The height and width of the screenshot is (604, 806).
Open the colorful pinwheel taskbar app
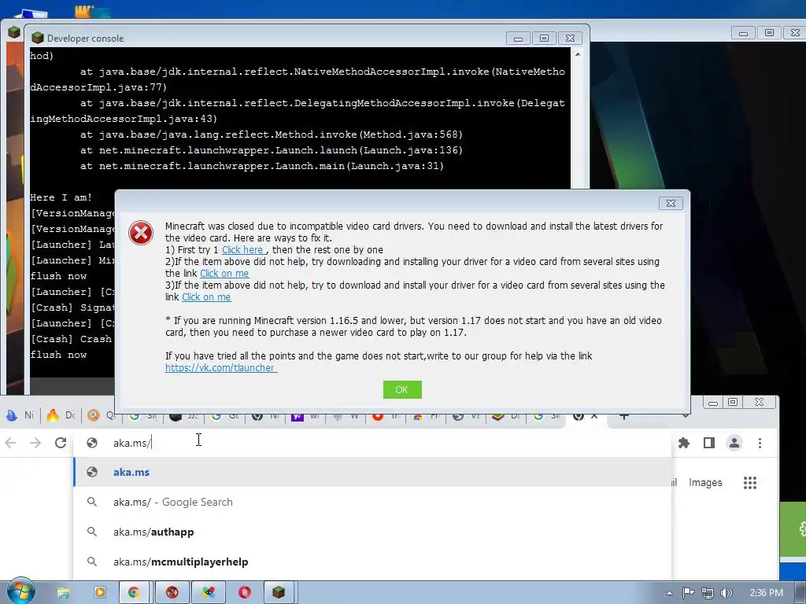point(208,593)
